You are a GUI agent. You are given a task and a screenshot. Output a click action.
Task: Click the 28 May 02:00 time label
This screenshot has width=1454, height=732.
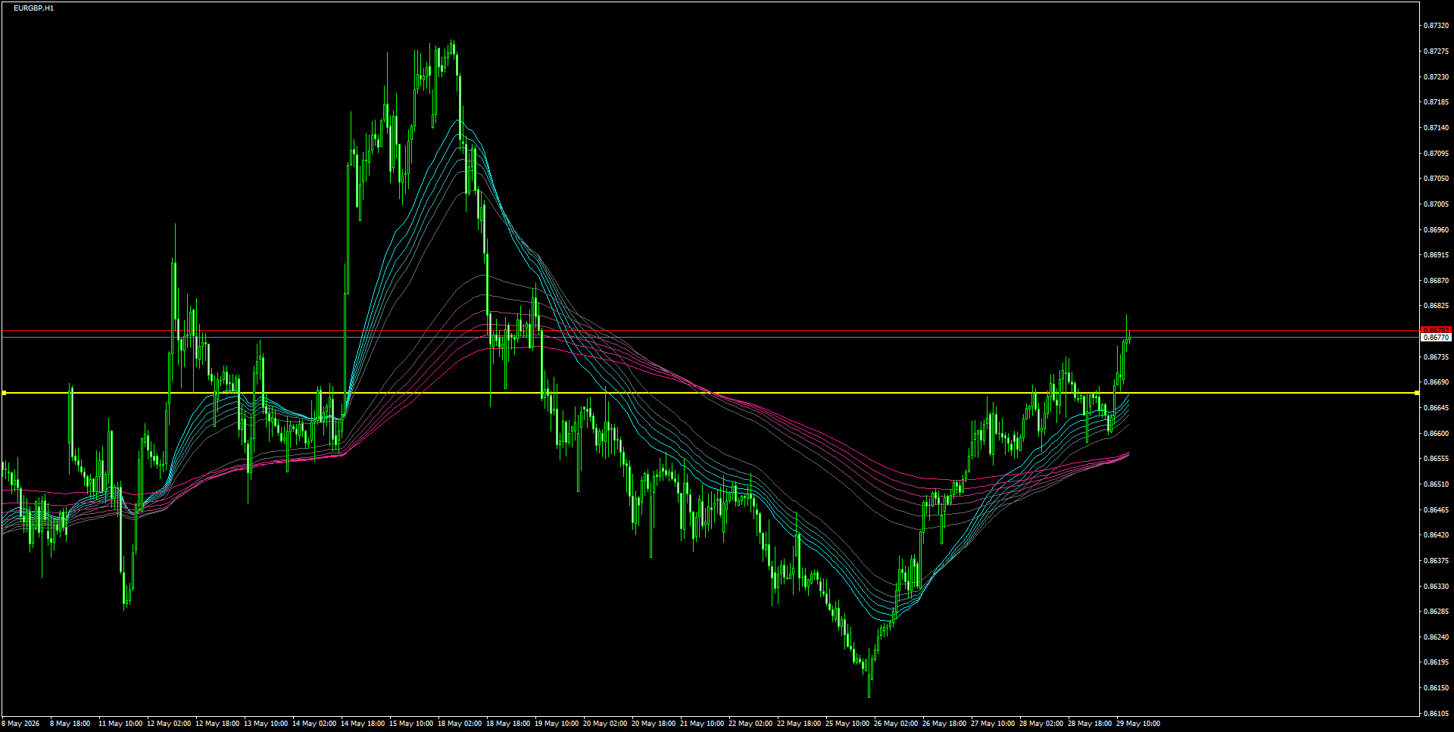point(1041,724)
